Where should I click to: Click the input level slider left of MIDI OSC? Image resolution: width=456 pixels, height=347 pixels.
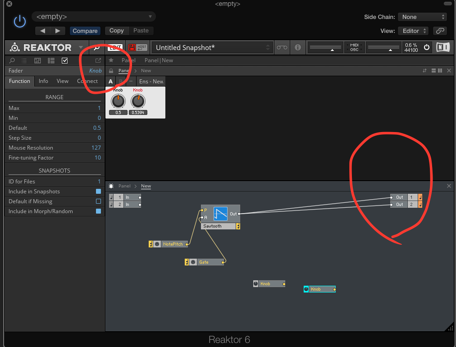[325, 47]
